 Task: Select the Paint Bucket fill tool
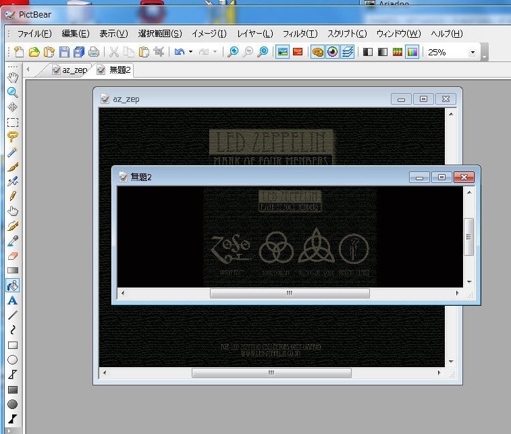tap(13, 286)
